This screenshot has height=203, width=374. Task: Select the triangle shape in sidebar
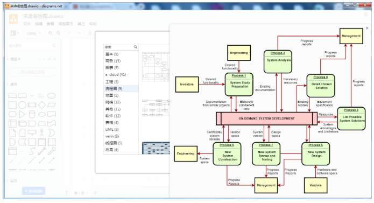pos(22,114)
